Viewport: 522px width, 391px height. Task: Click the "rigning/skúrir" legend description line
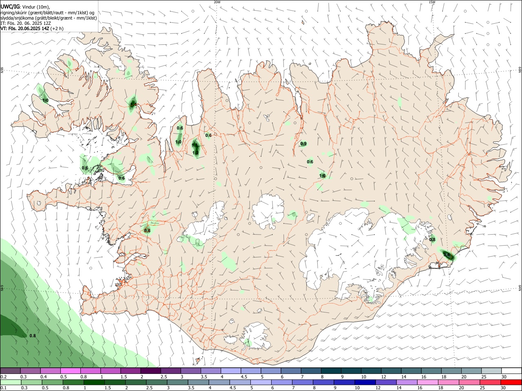pos(47,12)
